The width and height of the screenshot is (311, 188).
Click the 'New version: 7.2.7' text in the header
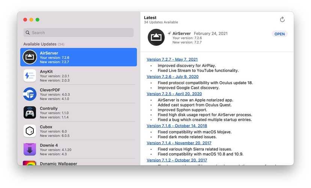[187, 42]
